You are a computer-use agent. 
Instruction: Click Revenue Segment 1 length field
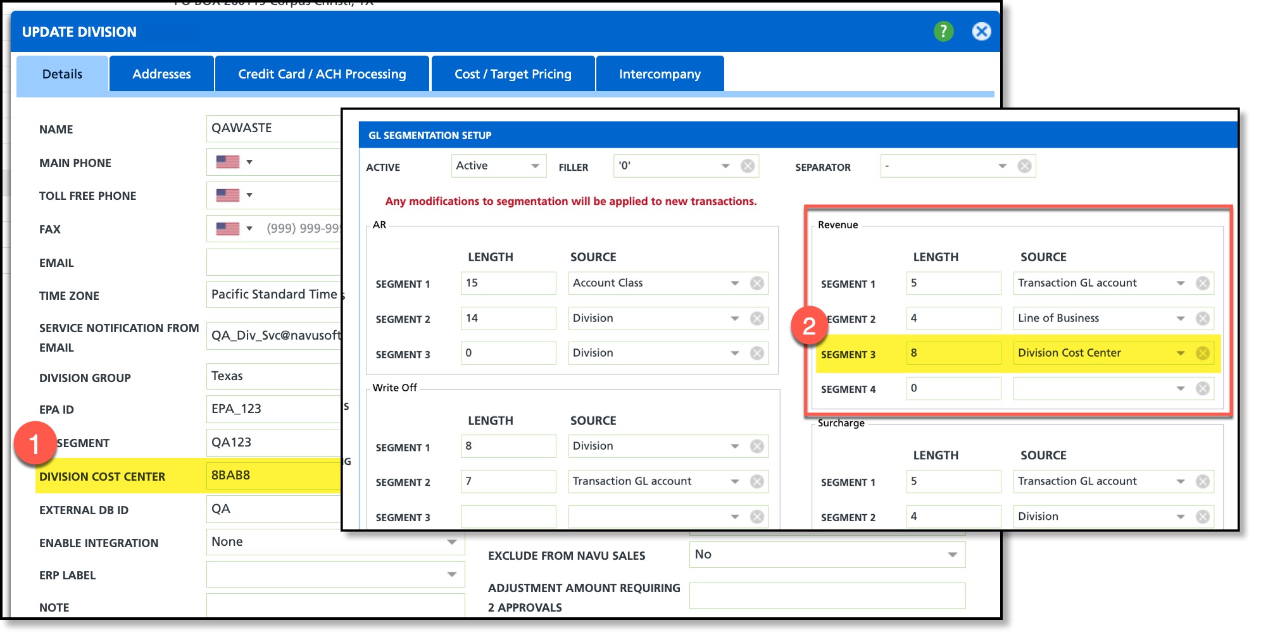pyautogui.click(x=953, y=283)
